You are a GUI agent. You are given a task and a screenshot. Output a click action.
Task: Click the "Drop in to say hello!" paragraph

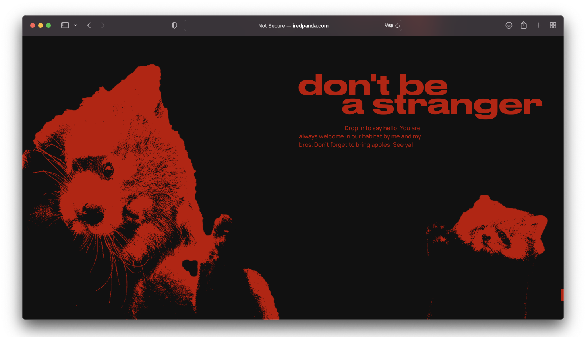coord(360,136)
